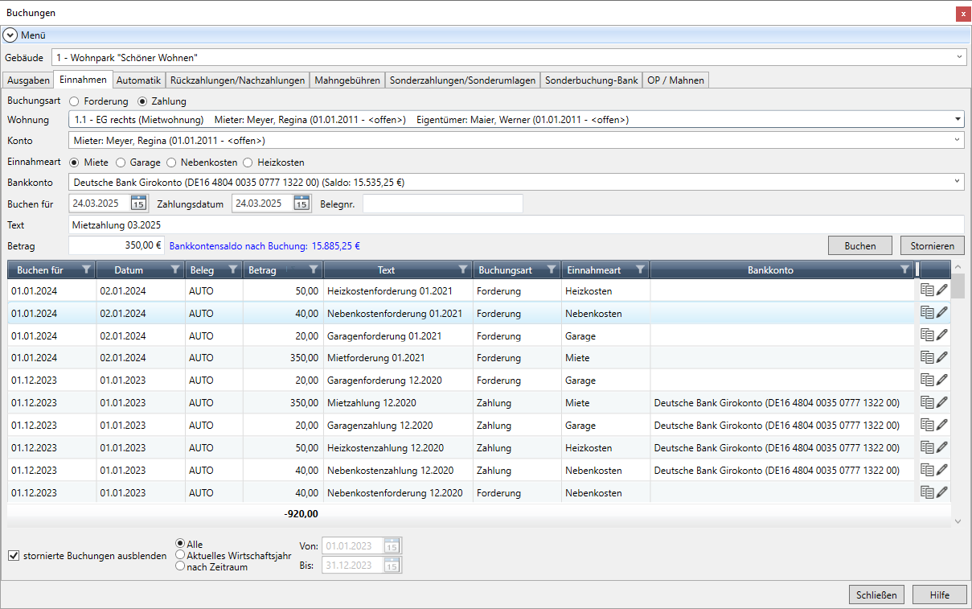
Task: Open calendar picker for Zahlungsdatum
Action: coord(301,204)
